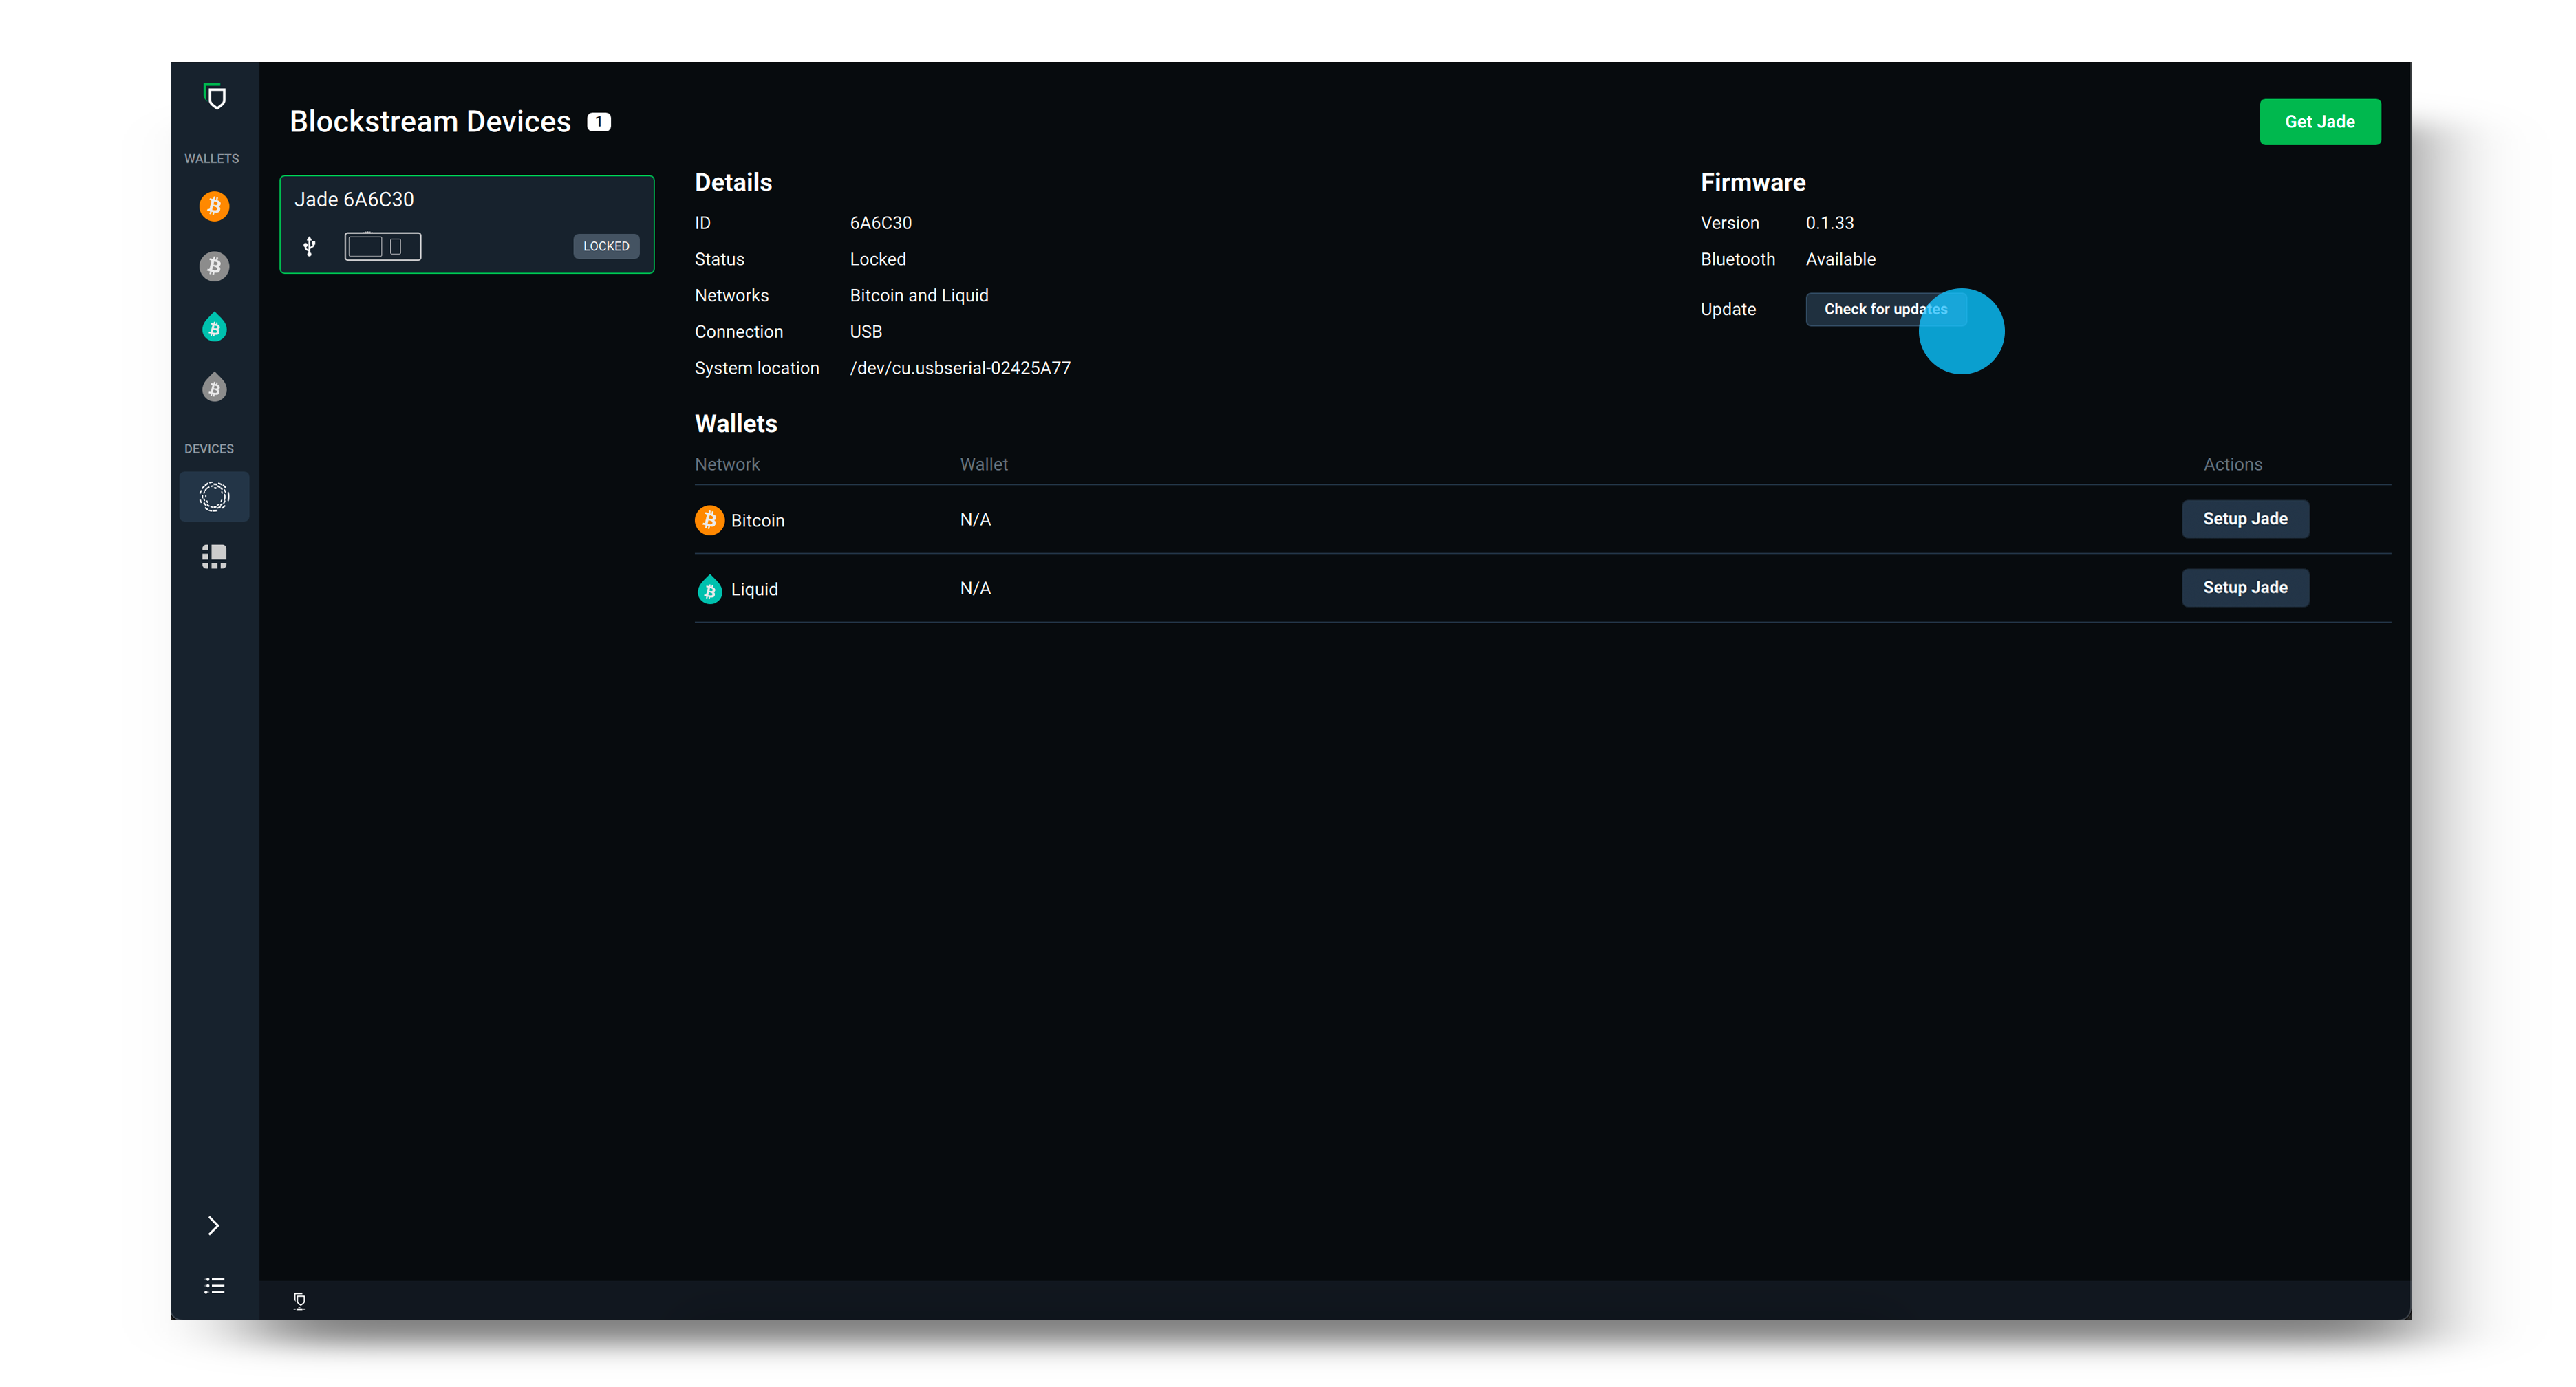The height and width of the screenshot is (1387, 2576).
Task: Select the Ledger devices sidebar icon
Action: point(214,556)
